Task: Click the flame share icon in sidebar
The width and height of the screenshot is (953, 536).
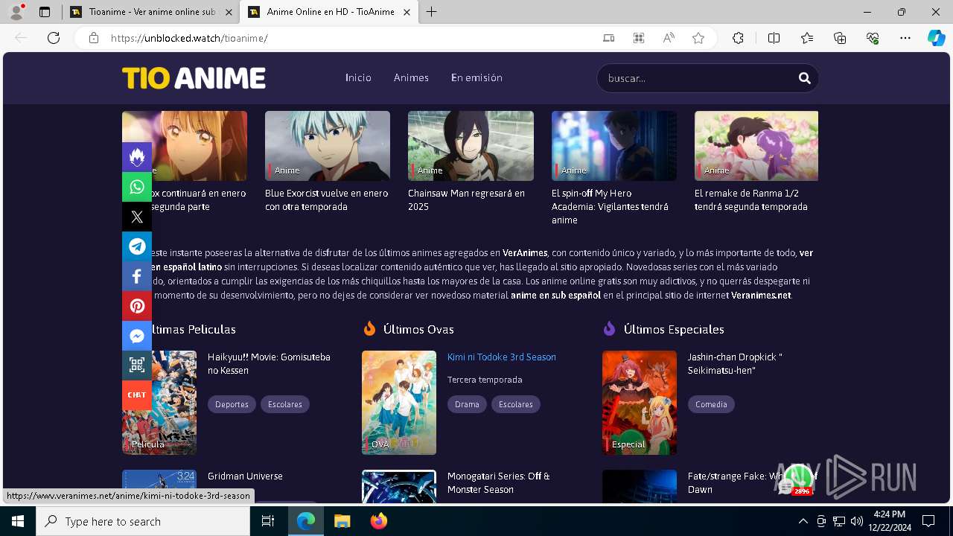Action: click(137, 157)
